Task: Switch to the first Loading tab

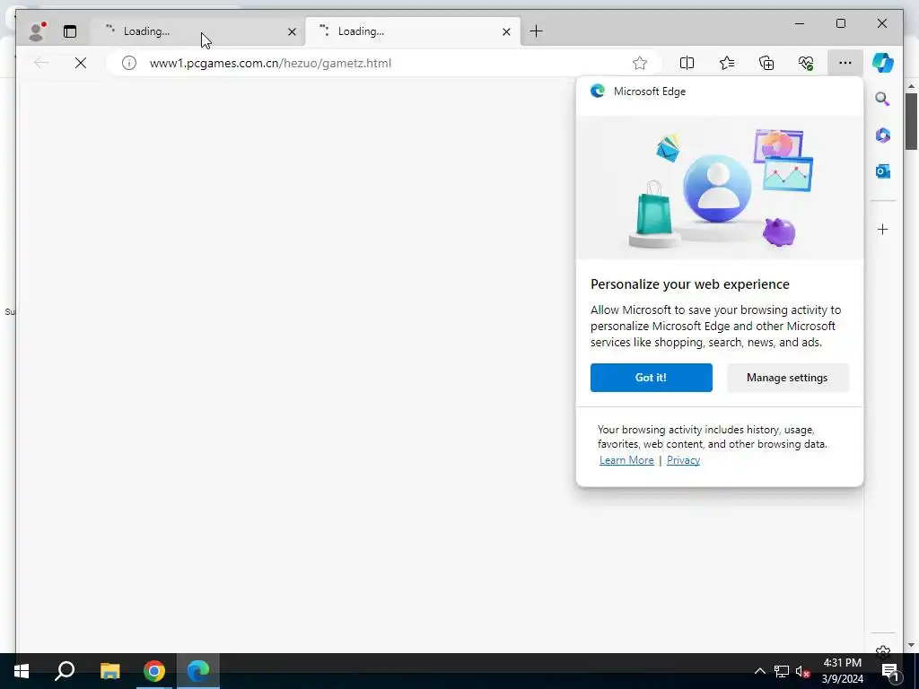Action: tap(197, 31)
